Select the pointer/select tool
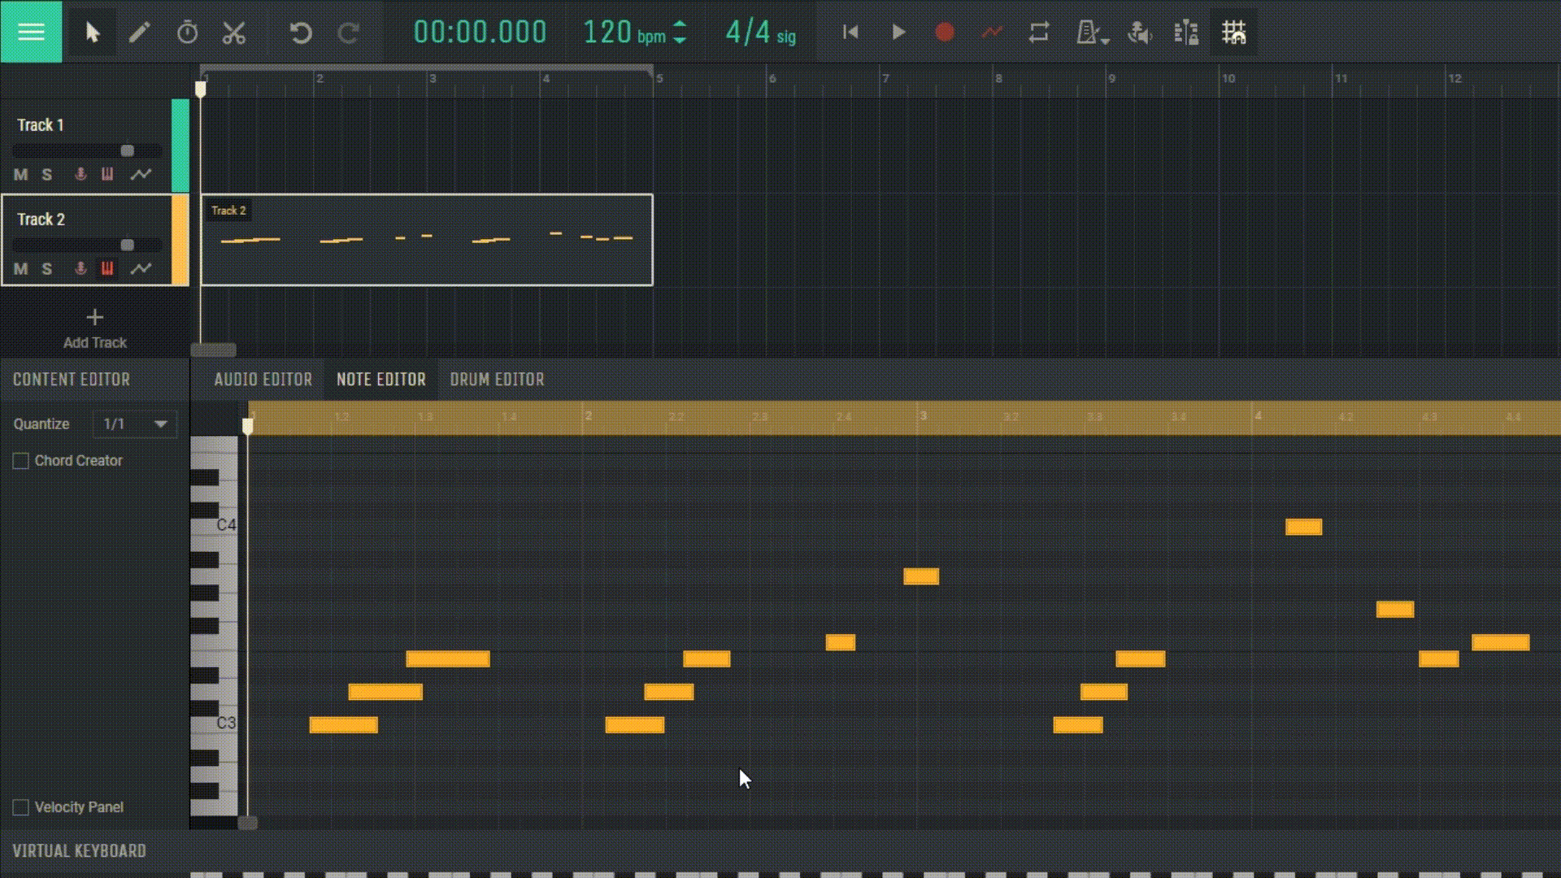 click(x=91, y=33)
